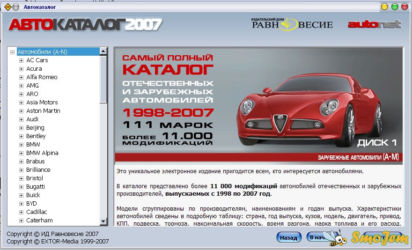Select Alfa Romeo in the brand list
Viewport: 412px width, 250px height.
pos(42,77)
